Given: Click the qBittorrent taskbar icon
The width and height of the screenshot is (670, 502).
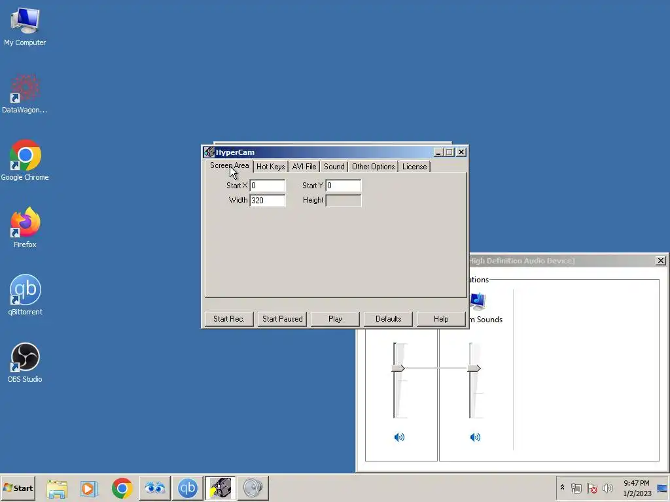Looking at the screenshot, I should click(x=188, y=488).
